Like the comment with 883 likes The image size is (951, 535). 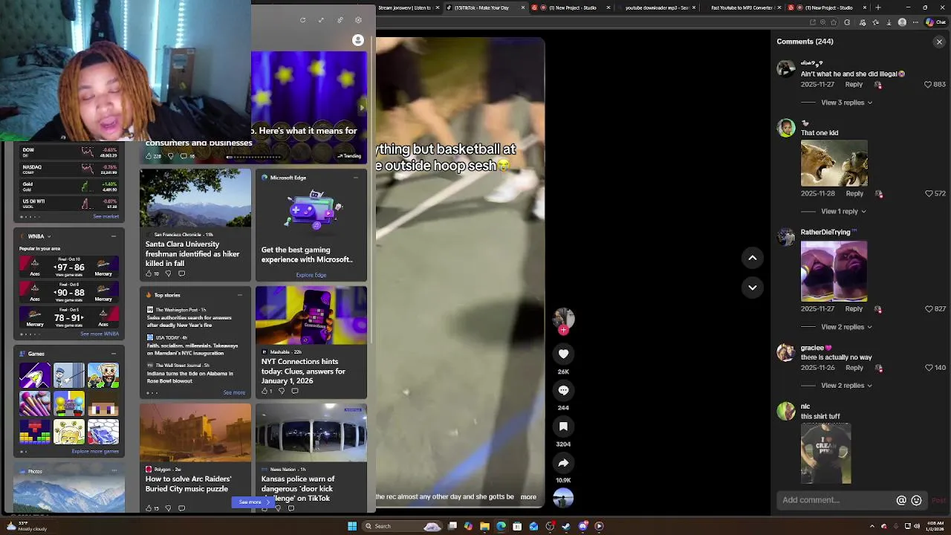click(x=928, y=85)
